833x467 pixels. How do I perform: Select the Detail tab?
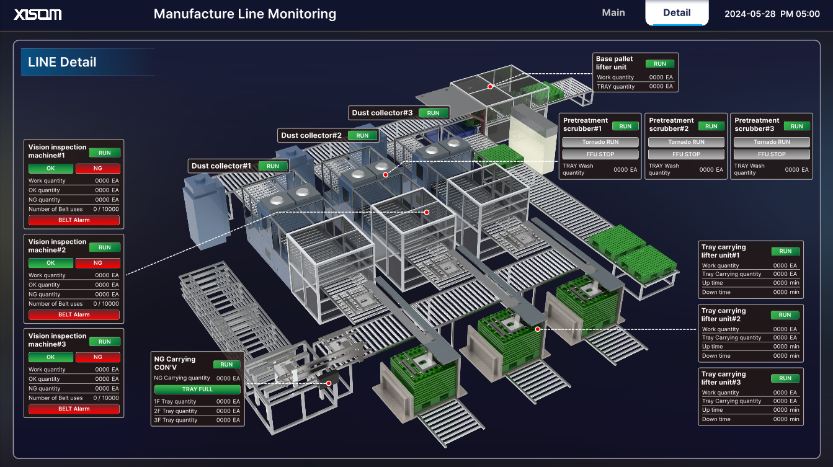pos(677,12)
